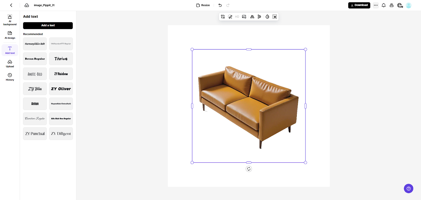
Task: Select the ZY Punctual font preset
Action: pyautogui.click(x=35, y=134)
